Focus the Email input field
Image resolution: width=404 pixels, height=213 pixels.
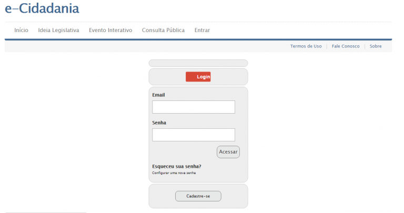pyautogui.click(x=193, y=107)
